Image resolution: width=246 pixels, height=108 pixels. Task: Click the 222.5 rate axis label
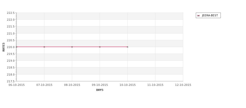pyautogui.click(x=11, y=13)
